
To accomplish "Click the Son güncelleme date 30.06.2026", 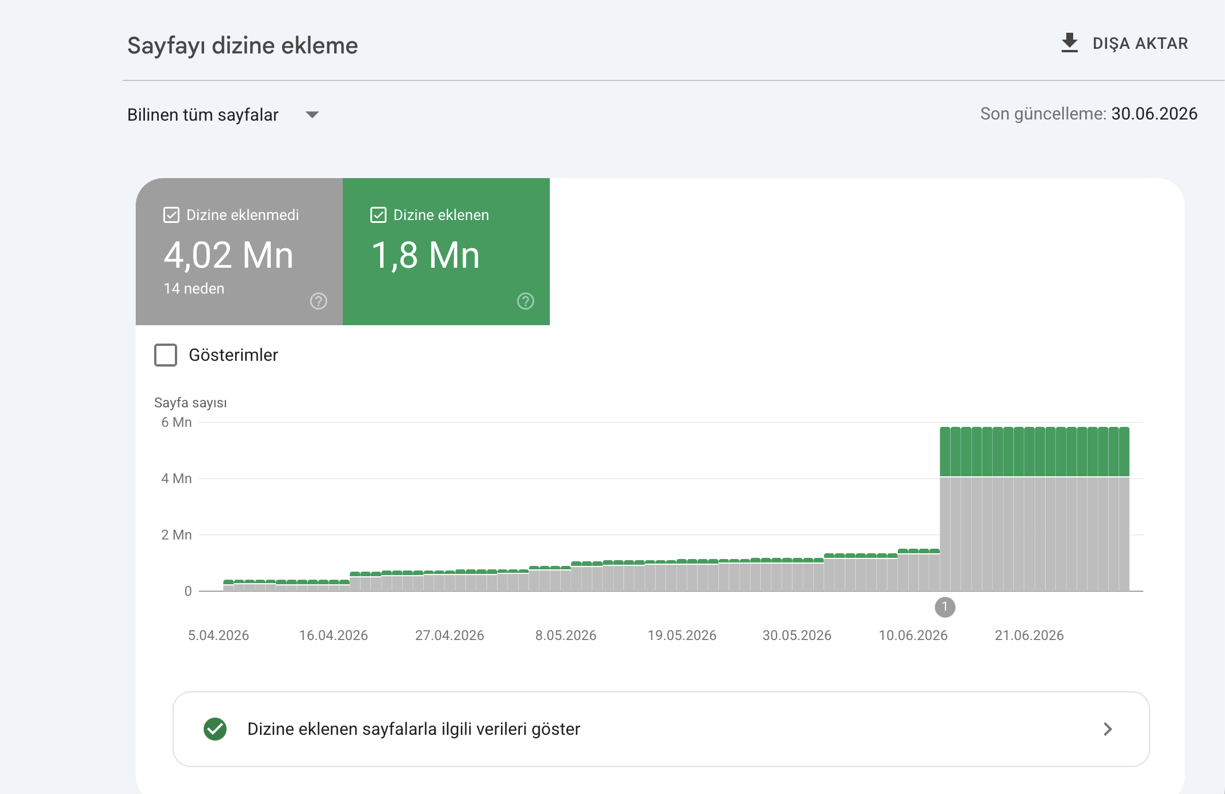I will click(1154, 114).
